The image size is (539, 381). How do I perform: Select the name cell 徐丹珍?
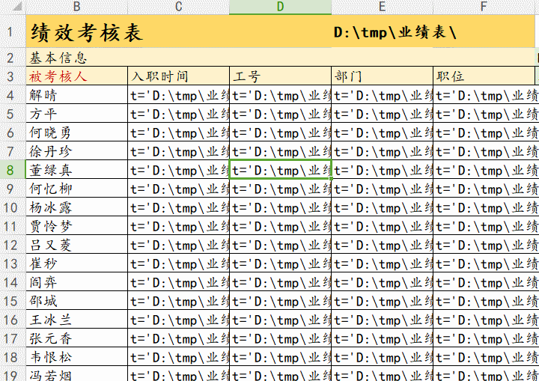pos(76,151)
